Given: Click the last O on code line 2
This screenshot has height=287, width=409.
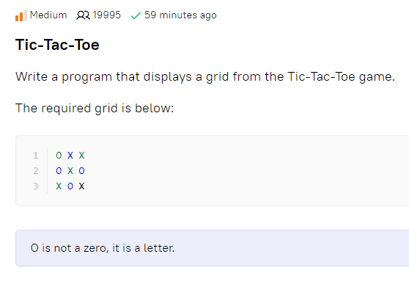Looking at the screenshot, I should click(81, 171).
